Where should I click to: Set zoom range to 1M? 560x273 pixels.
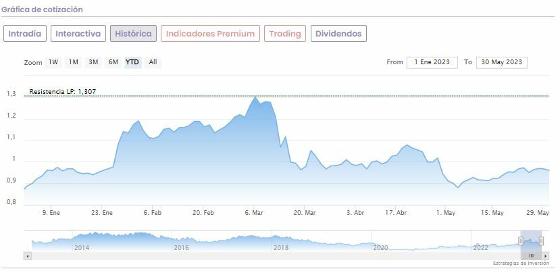(x=74, y=62)
